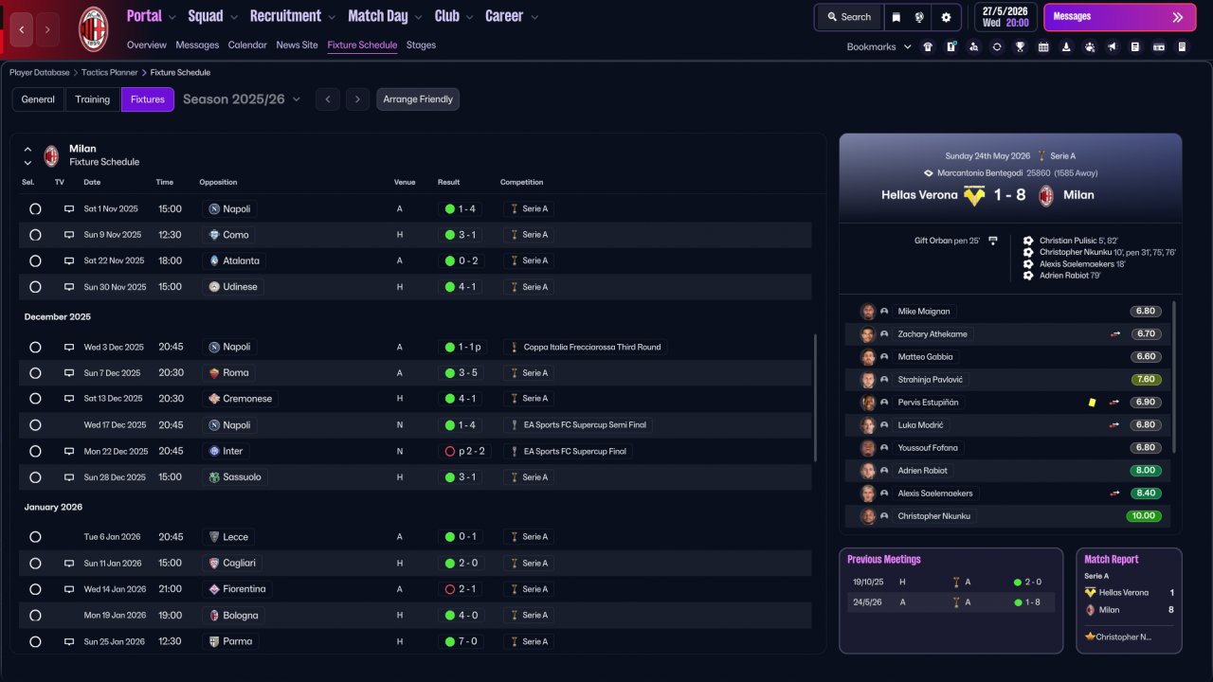Go back with the left arrow navigation button

pyautogui.click(x=22, y=29)
